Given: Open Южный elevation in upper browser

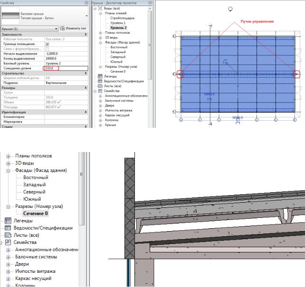Looking at the screenshot, I should (x=116, y=62).
